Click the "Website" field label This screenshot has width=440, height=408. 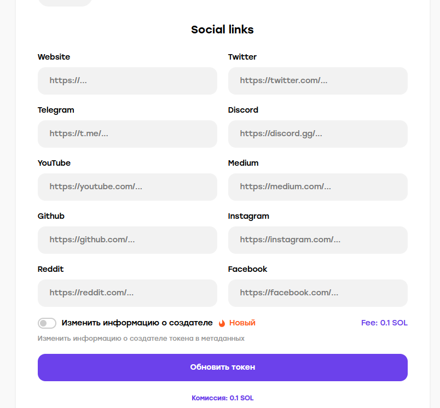54,57
